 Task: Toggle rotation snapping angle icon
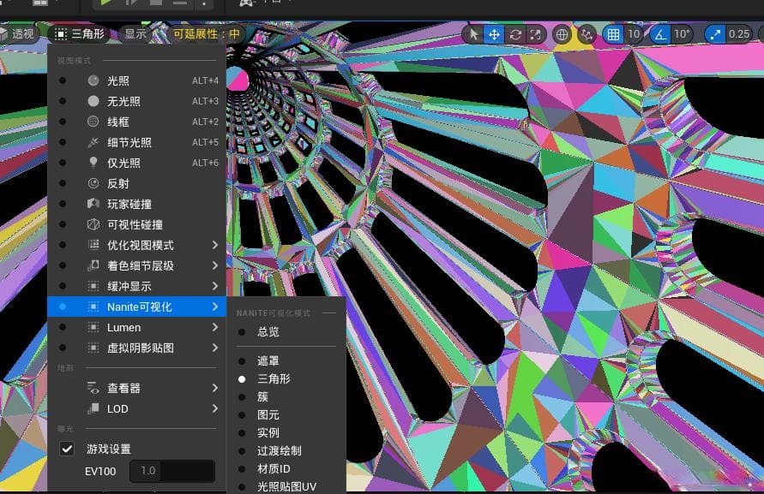pyautogui.click(x=659, y=34)
